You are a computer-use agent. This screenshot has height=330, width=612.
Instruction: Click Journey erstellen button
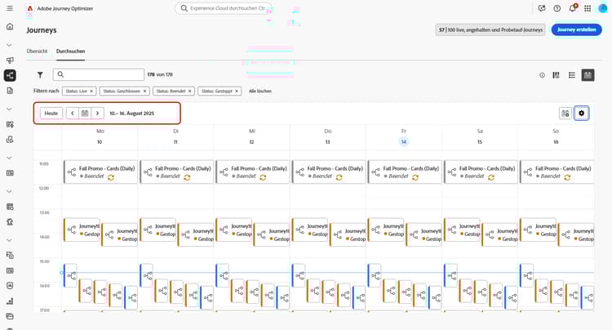coord(576,29)
